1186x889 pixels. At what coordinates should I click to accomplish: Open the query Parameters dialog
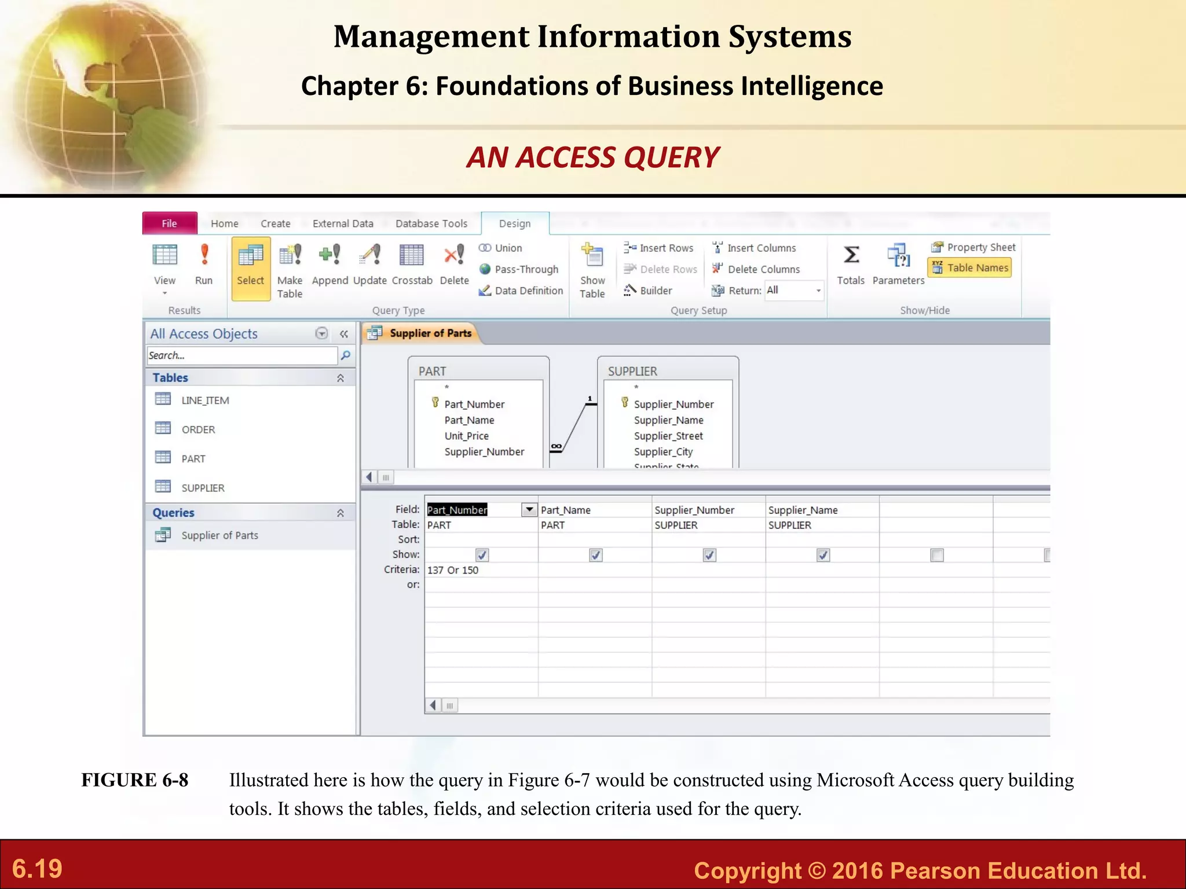coord(898,264)
